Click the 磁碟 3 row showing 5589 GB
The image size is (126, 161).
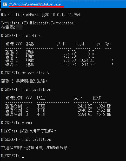(x=59, y=65)
